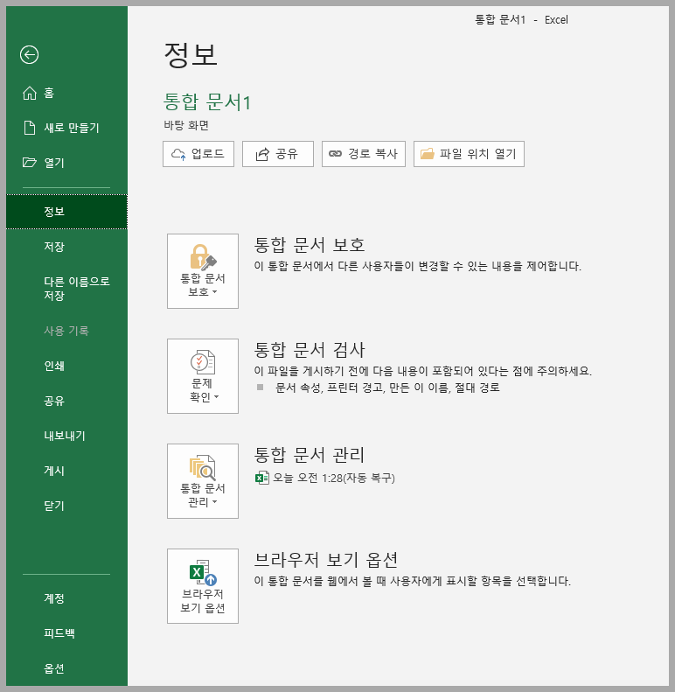The height and width of the screenshot is (692, 675).
Task: Click 홈 label in the sidebar
Action: click(49, 93)
